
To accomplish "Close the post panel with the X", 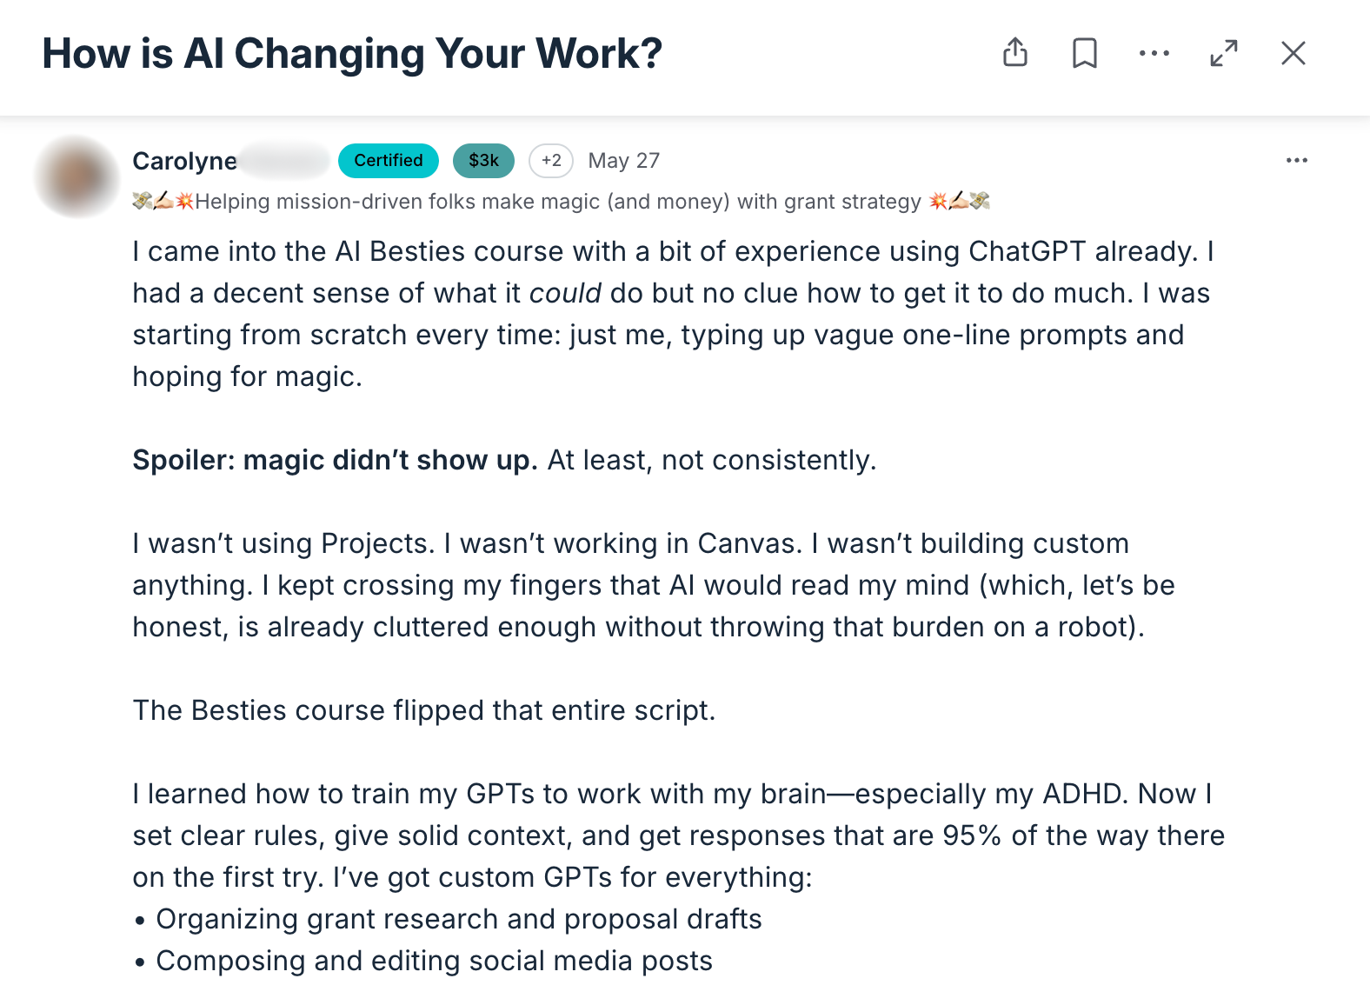I will click(1293, 53).
